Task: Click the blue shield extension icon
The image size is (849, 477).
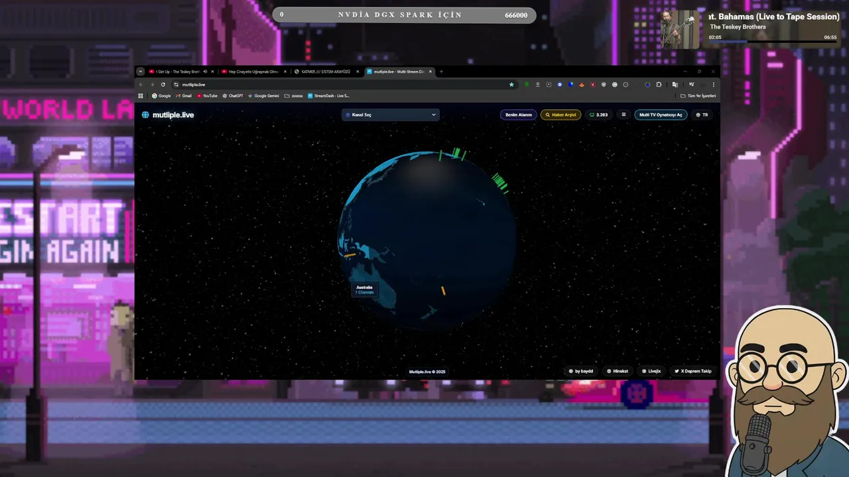Action: (x=570, y=85)
